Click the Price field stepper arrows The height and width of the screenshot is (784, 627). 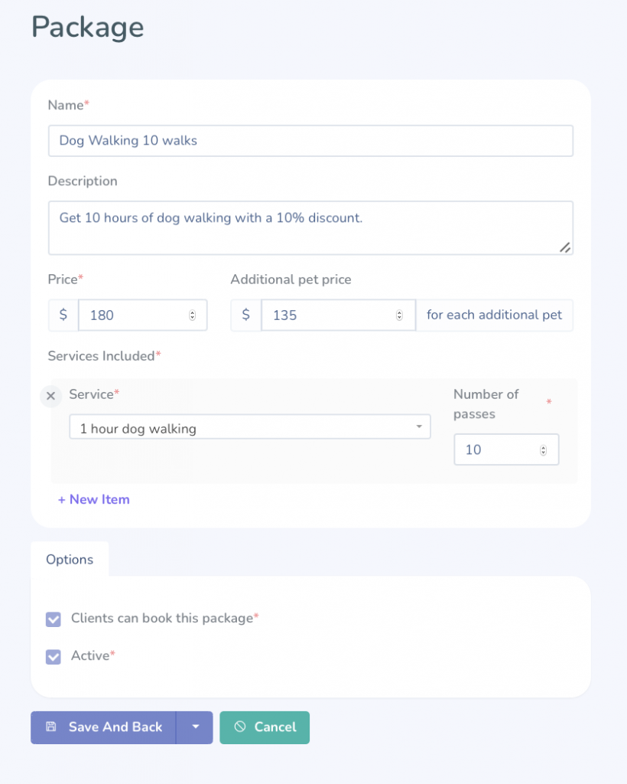[x=192, y=315]
